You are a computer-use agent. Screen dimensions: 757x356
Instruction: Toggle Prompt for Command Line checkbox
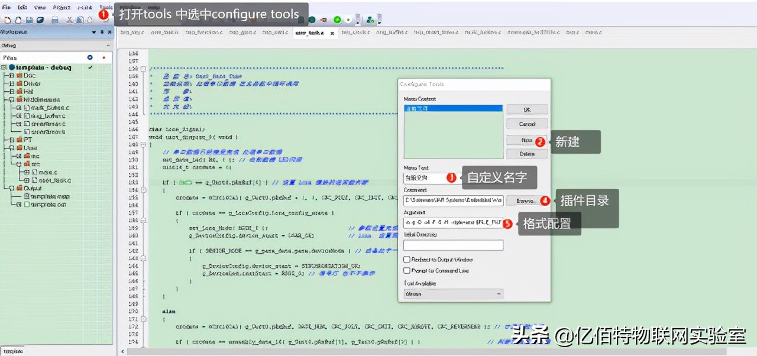pos(407,270)
